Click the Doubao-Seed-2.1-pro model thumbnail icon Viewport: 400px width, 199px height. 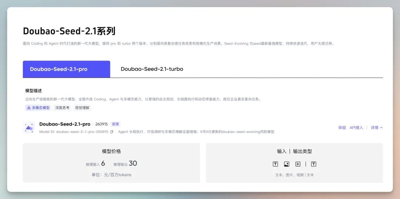[29, 127]
